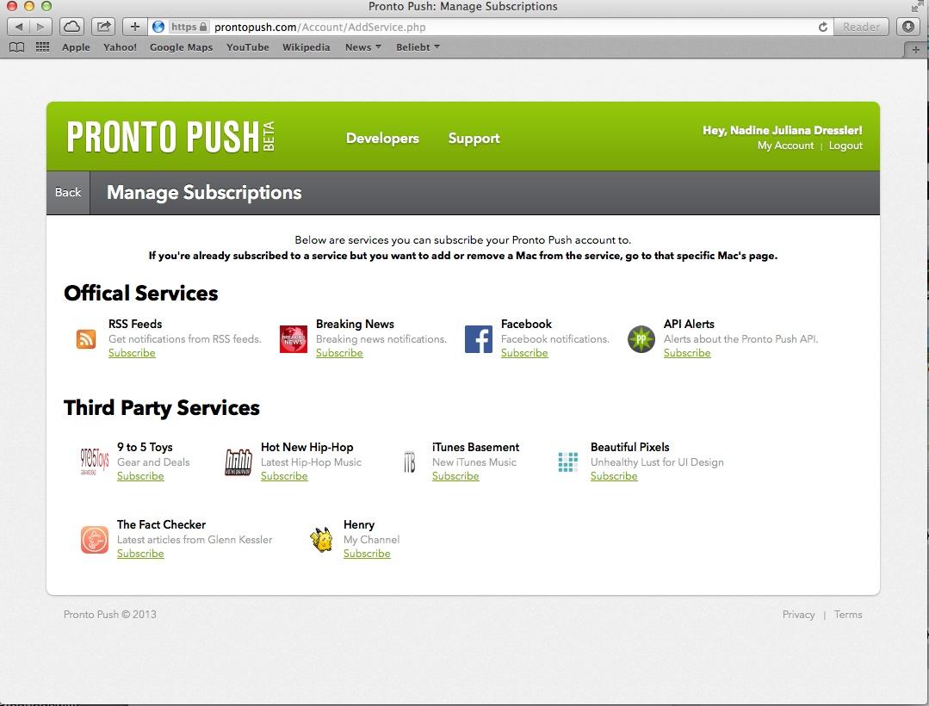The height and width of the screenshot is (706, 929).
Task: Click The Fact Checker orange icon
Action: pos(95,540)
